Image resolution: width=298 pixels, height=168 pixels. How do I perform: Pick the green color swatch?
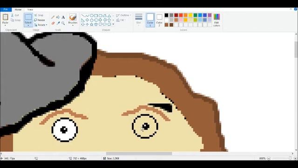[x=195, y=15]
